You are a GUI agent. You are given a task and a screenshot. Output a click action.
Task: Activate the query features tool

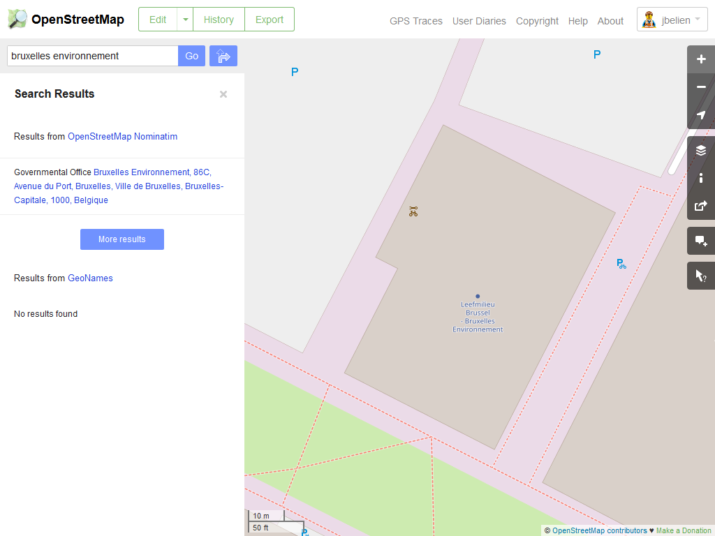click(701, 276)
